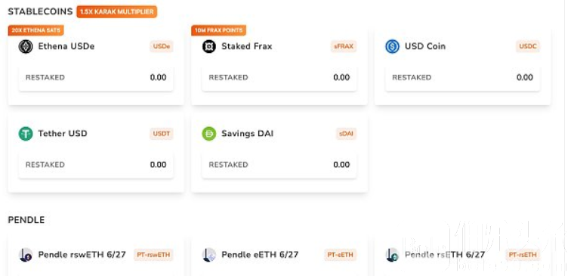Click the Savings DAI green icon
The image size is (571, 276).
coord(209,134)
